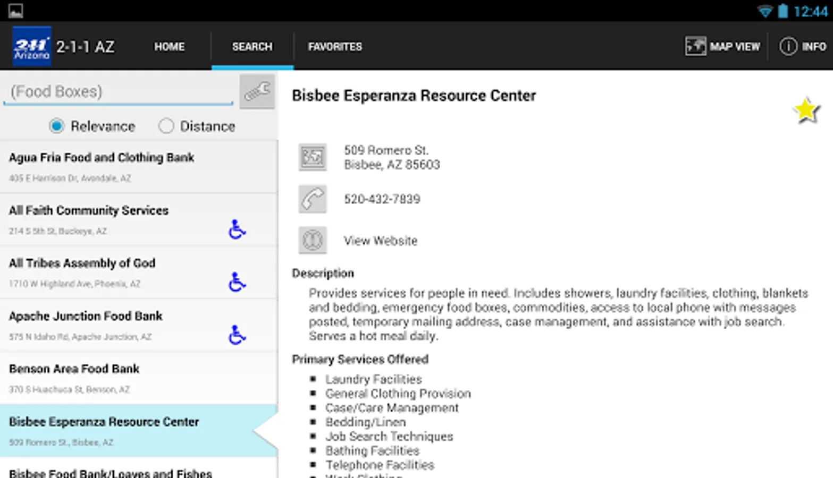833x478 pixels.
Task: Tap the globe website icon
Action: (x=313, y=241)
